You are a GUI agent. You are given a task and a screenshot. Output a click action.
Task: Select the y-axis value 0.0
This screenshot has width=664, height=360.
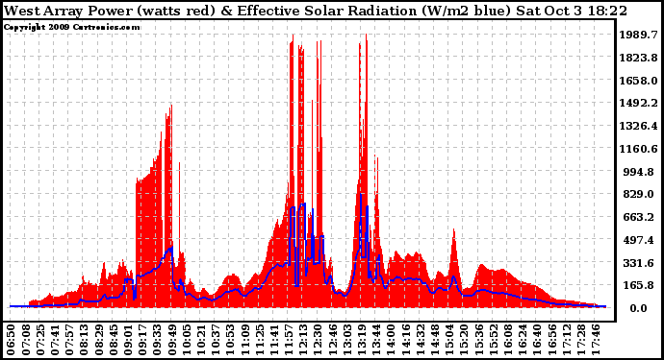[x=639, y=308]
